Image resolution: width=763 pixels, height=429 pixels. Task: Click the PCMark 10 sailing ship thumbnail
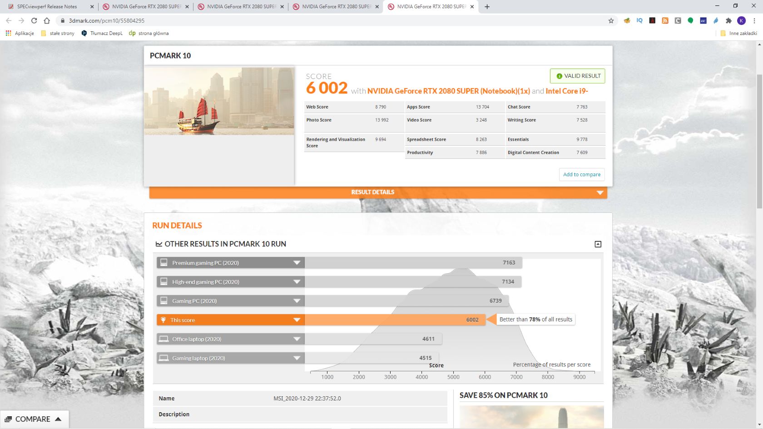click(219, 101)
